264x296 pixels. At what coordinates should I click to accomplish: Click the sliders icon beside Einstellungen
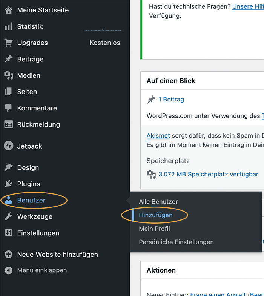tap(9, 233)
